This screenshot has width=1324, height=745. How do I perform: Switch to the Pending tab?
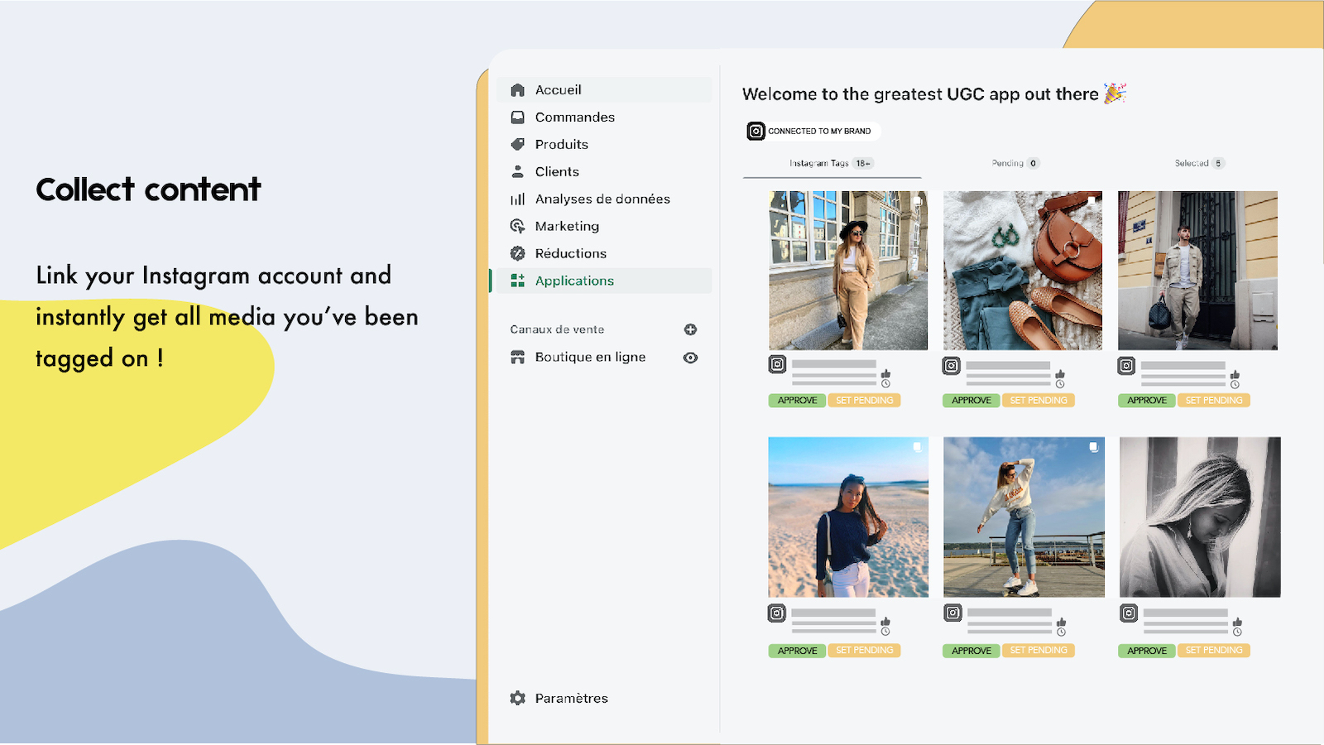[1013, 163]
